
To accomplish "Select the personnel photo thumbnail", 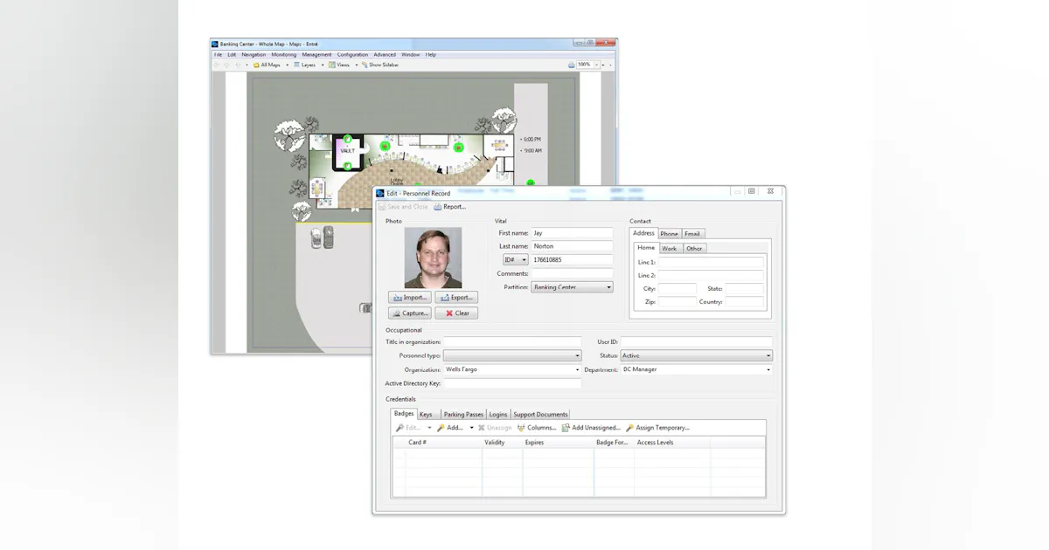I will point(433,258).
